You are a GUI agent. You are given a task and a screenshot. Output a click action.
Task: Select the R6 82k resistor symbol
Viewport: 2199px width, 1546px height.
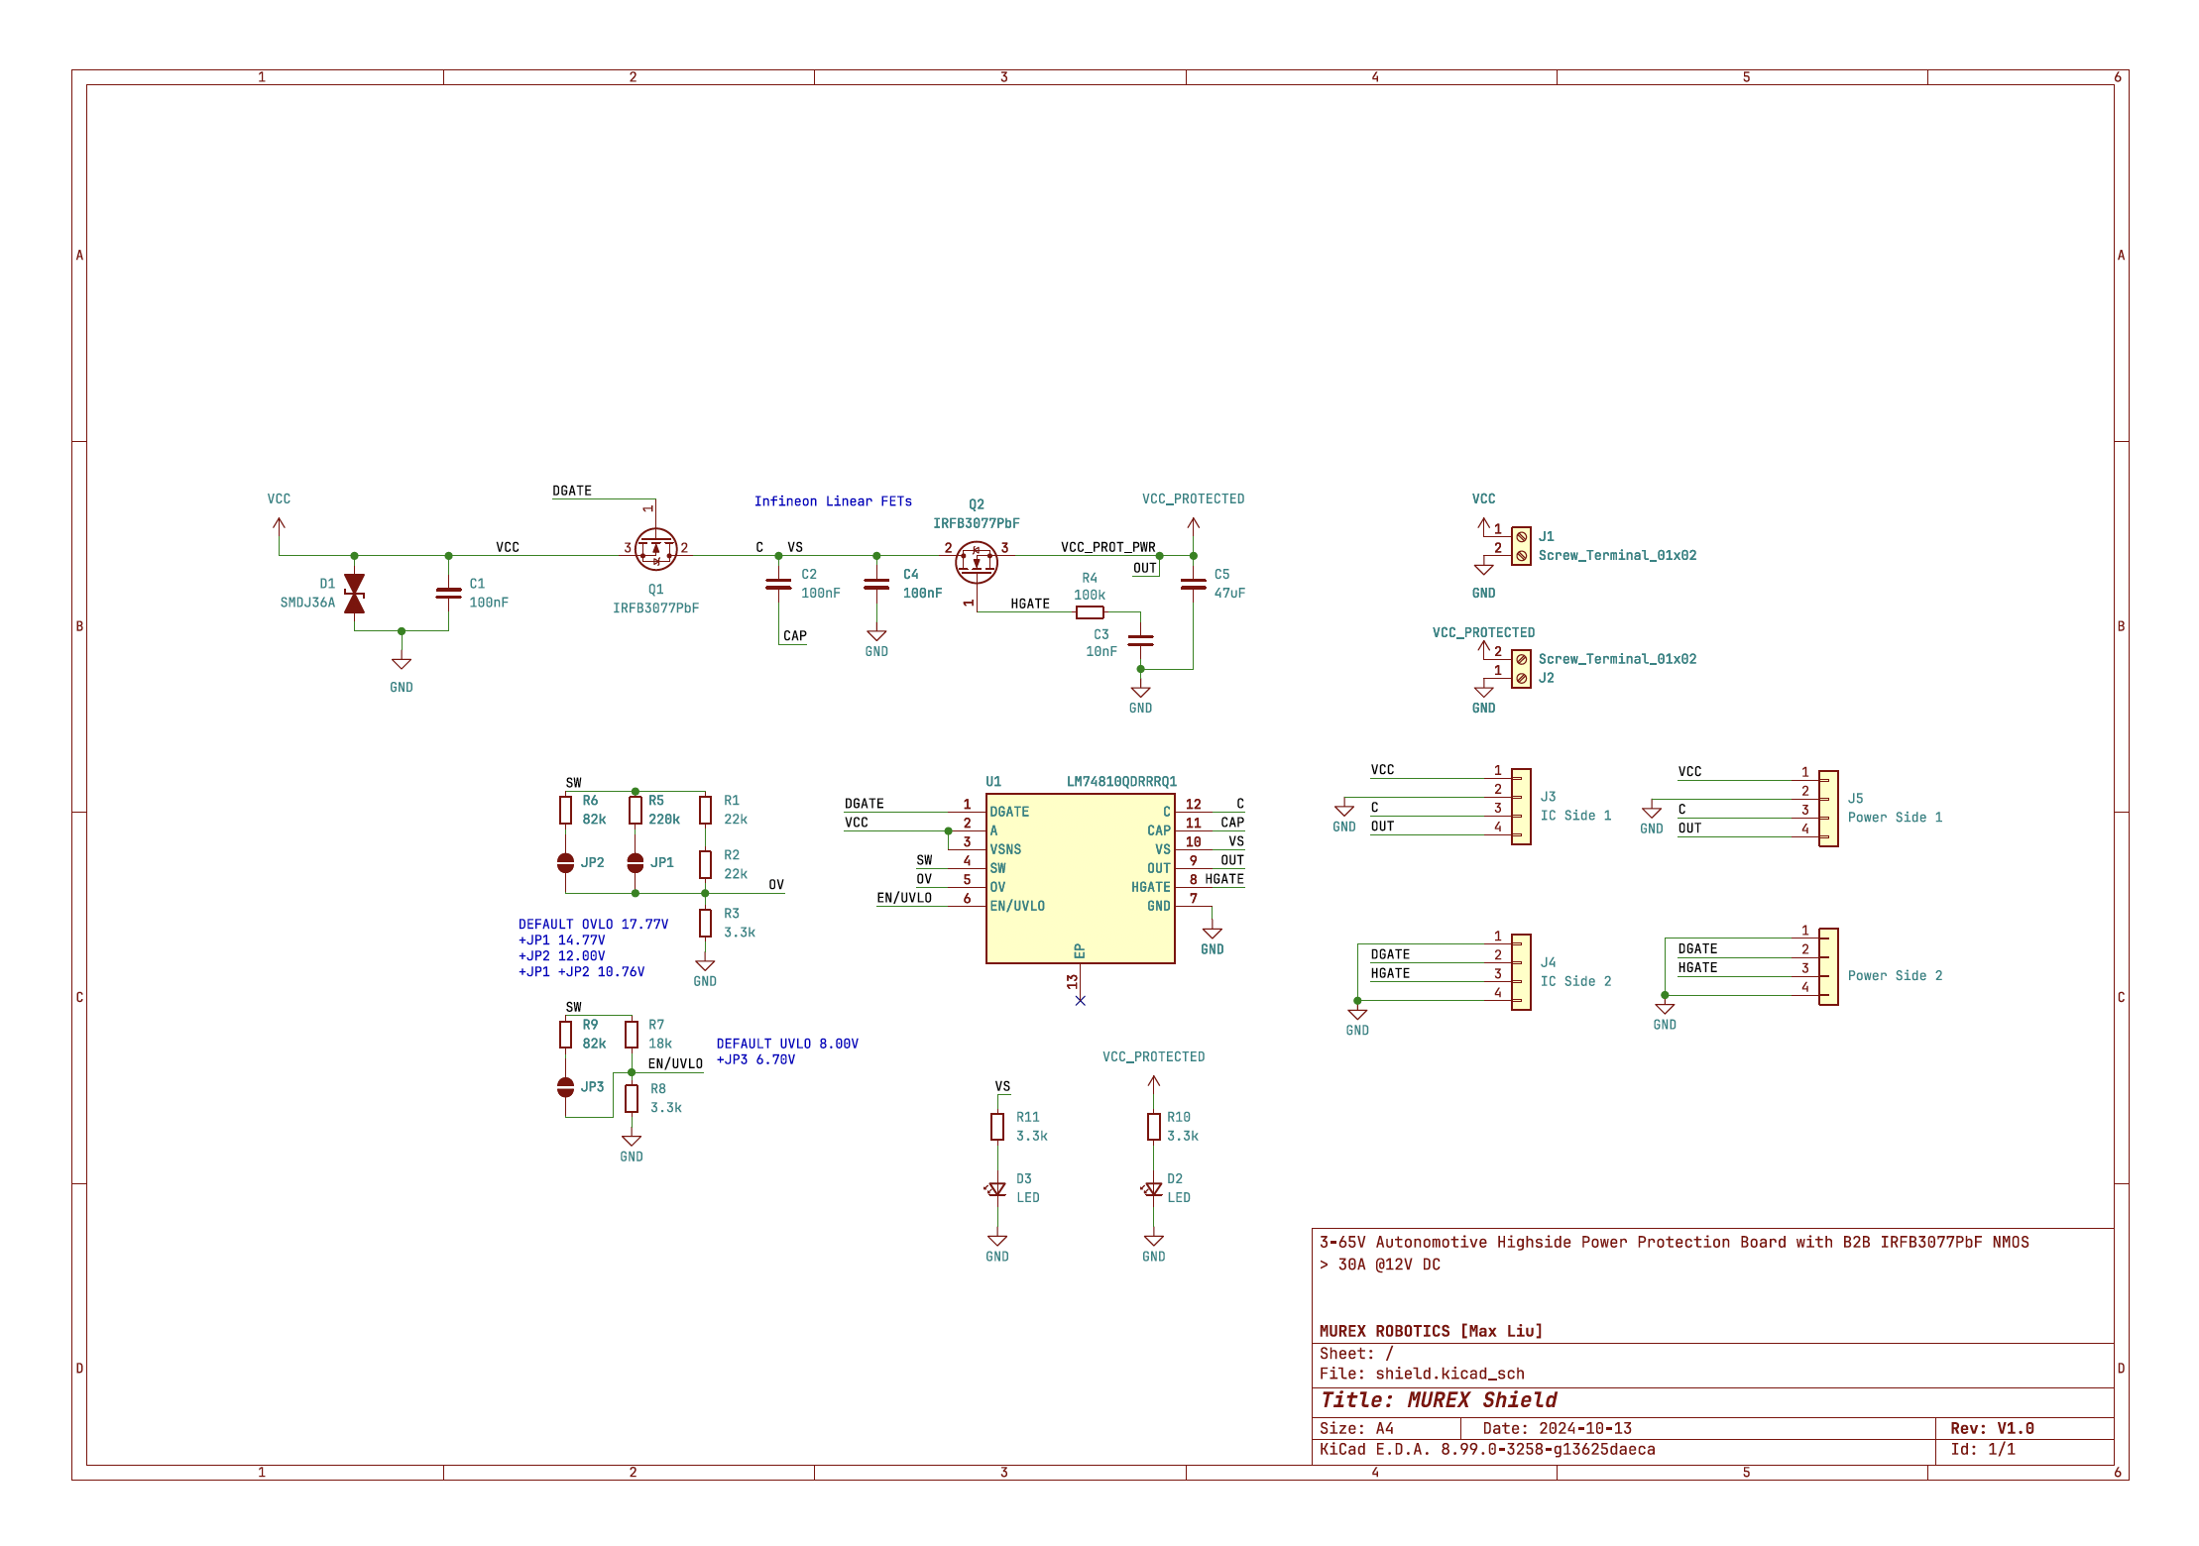tap(565, 810)
